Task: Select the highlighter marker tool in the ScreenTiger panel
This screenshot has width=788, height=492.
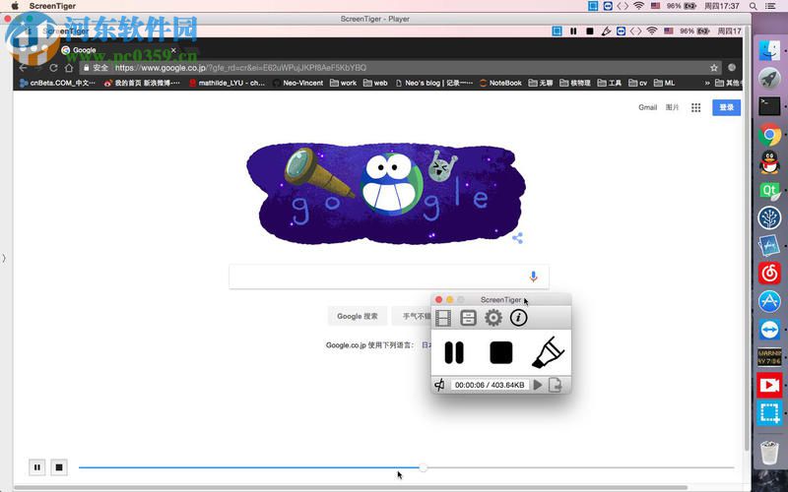Action: (x=548, y=352)
